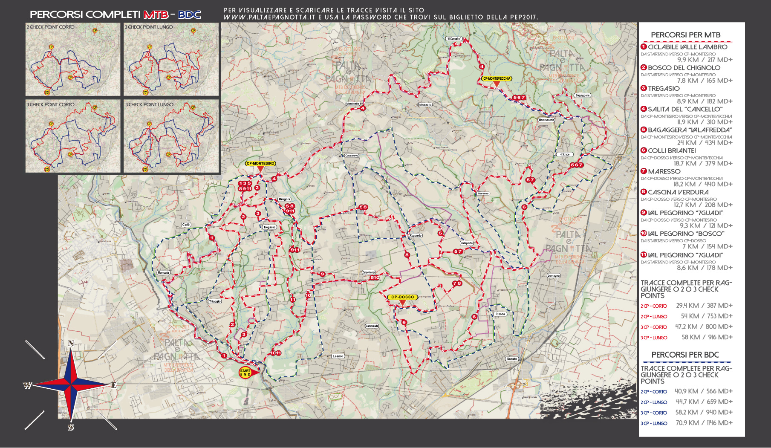771x448 pixels.
Task: Select Colli Briantei route name
Action: click(x=672, y=151)
